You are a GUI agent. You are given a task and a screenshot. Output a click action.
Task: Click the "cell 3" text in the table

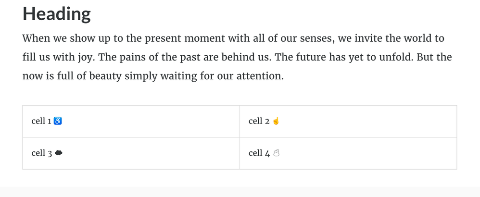[x=42, y=153]
